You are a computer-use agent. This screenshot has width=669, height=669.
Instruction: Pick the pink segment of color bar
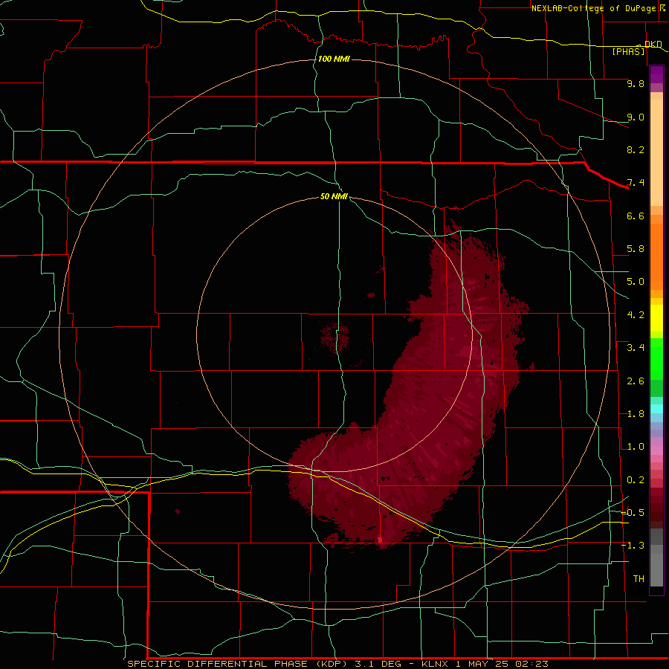(x=656, y=450)
